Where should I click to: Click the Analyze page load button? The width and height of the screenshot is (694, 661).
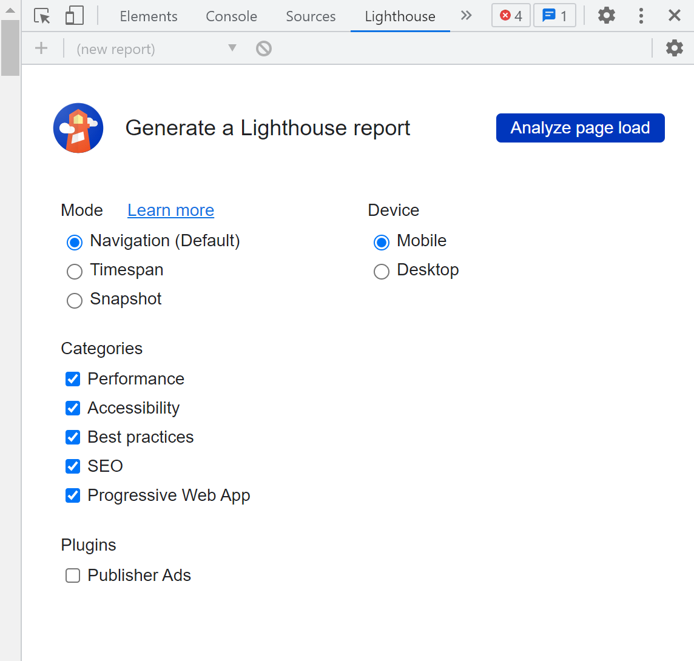pos(580,128)
